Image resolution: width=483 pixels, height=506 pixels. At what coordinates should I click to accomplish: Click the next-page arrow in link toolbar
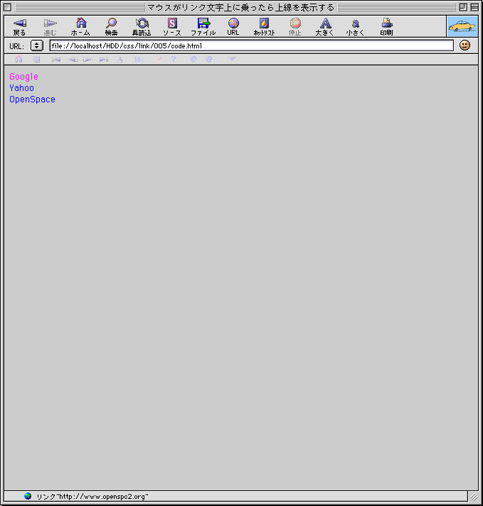(x=87, y=60)
